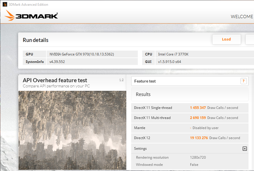Open the WELCOME tab
Screen dimensions: 254x171
click(242, 16)
